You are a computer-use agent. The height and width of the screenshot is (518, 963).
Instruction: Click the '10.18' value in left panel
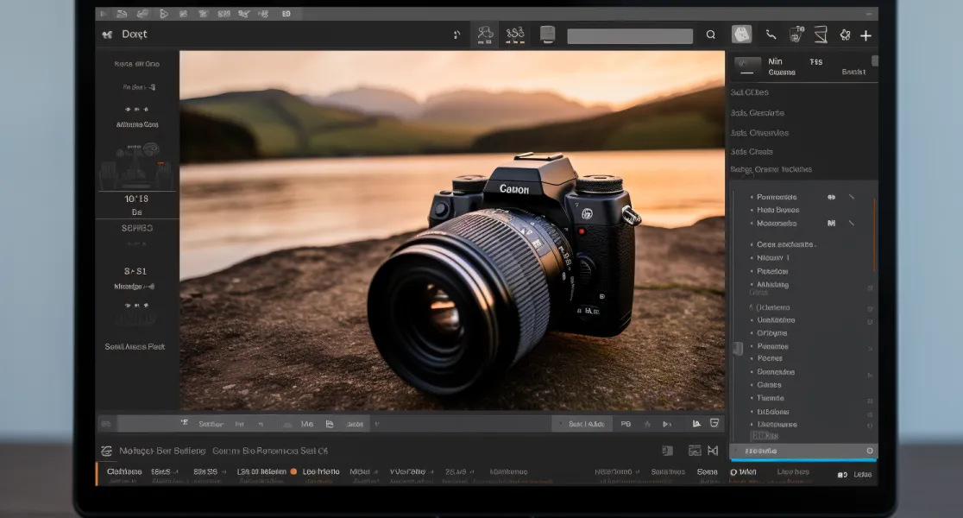point(136,199)
